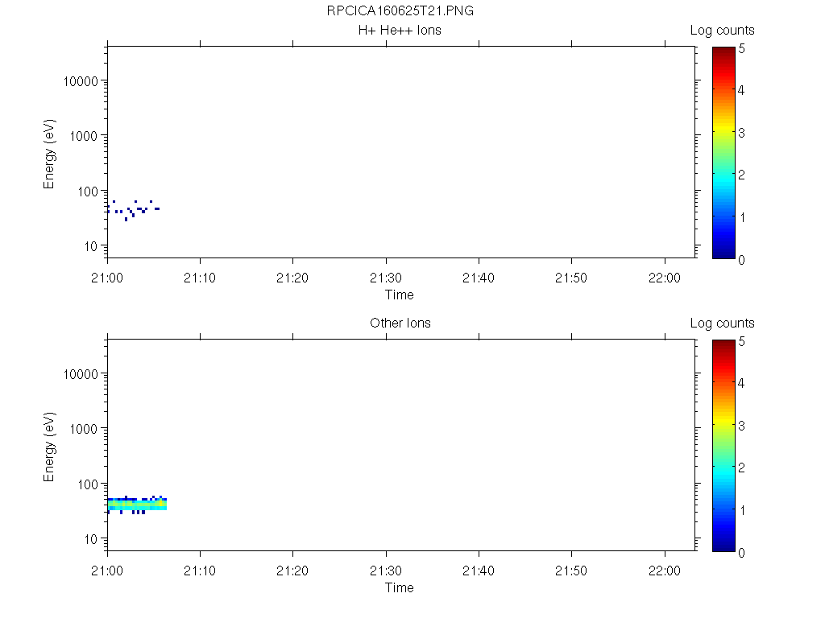The image size is (825, 618).
Task: Click the 21:00 time tick of Other Ions plot
Action: [x=107, y=571]
